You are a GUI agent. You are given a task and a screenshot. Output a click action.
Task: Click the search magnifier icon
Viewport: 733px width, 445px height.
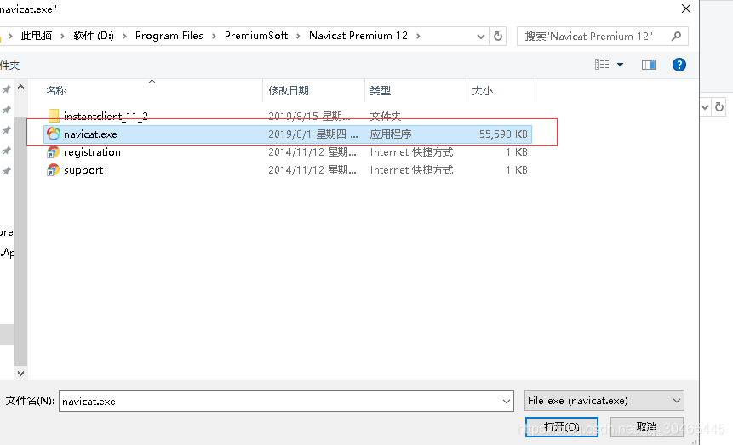pos(676,36)
